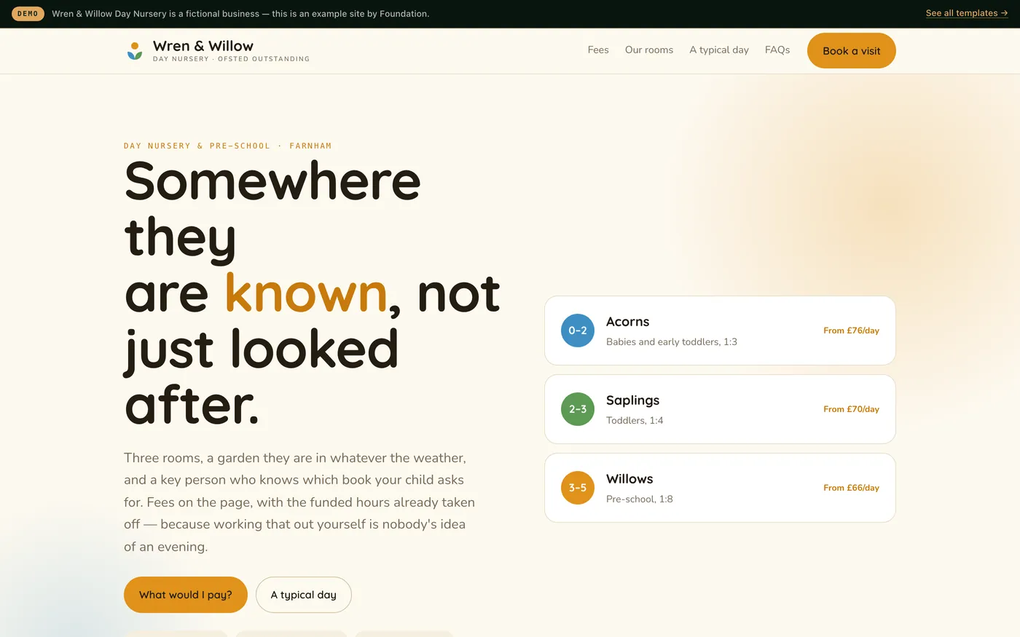This screenshot has height=637, width=1020.
Task: Click the green 2-3 age badge
Action: pos(578,409)
